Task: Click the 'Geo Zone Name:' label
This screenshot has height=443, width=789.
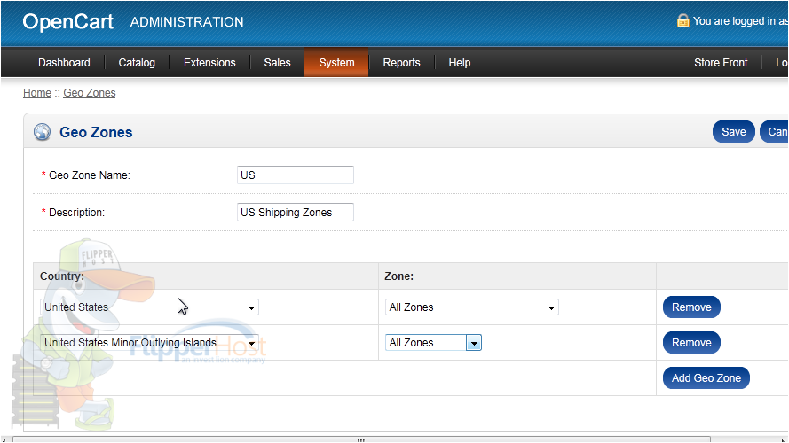Action: pyautogui.click(x=89, y=175)
